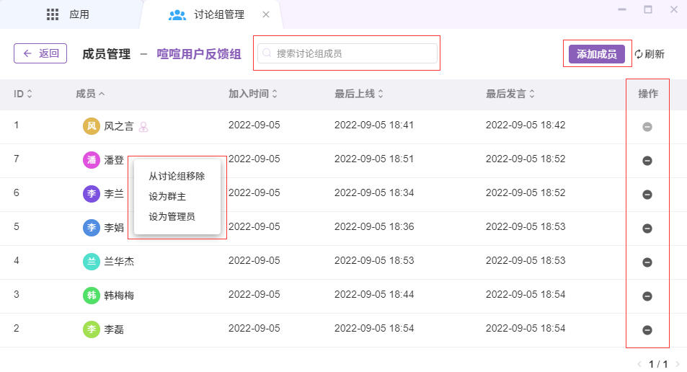
Task: Click the 刷新 refresh button text
Action: [x=655, y=54]
